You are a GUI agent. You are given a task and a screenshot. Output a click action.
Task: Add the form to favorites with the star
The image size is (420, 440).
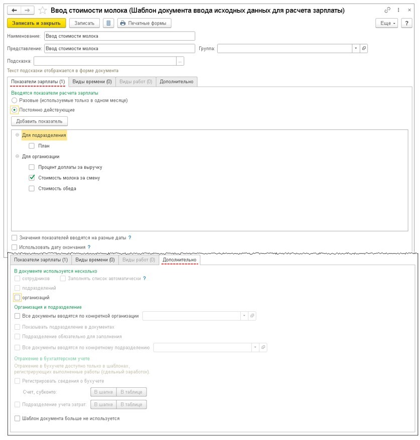click(x=43, y=10)
